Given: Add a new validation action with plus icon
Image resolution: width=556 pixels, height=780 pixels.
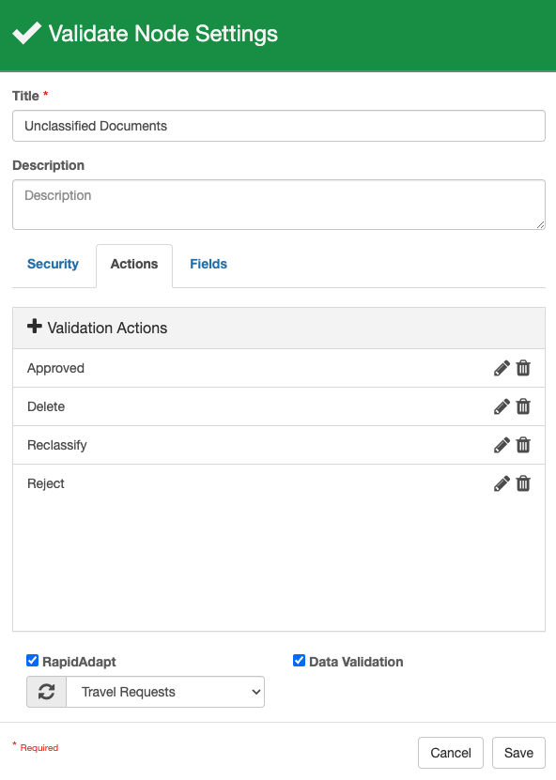Looking at the screenshot, I should coord(35,327).
